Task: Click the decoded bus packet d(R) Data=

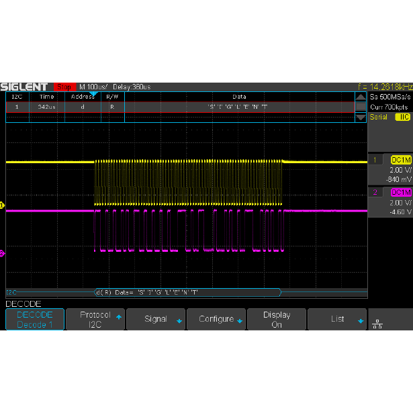Action: click(187, 292)
